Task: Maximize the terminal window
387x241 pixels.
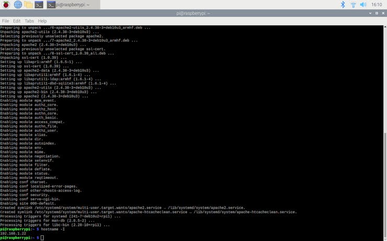Action: click(x=377, y=13)
